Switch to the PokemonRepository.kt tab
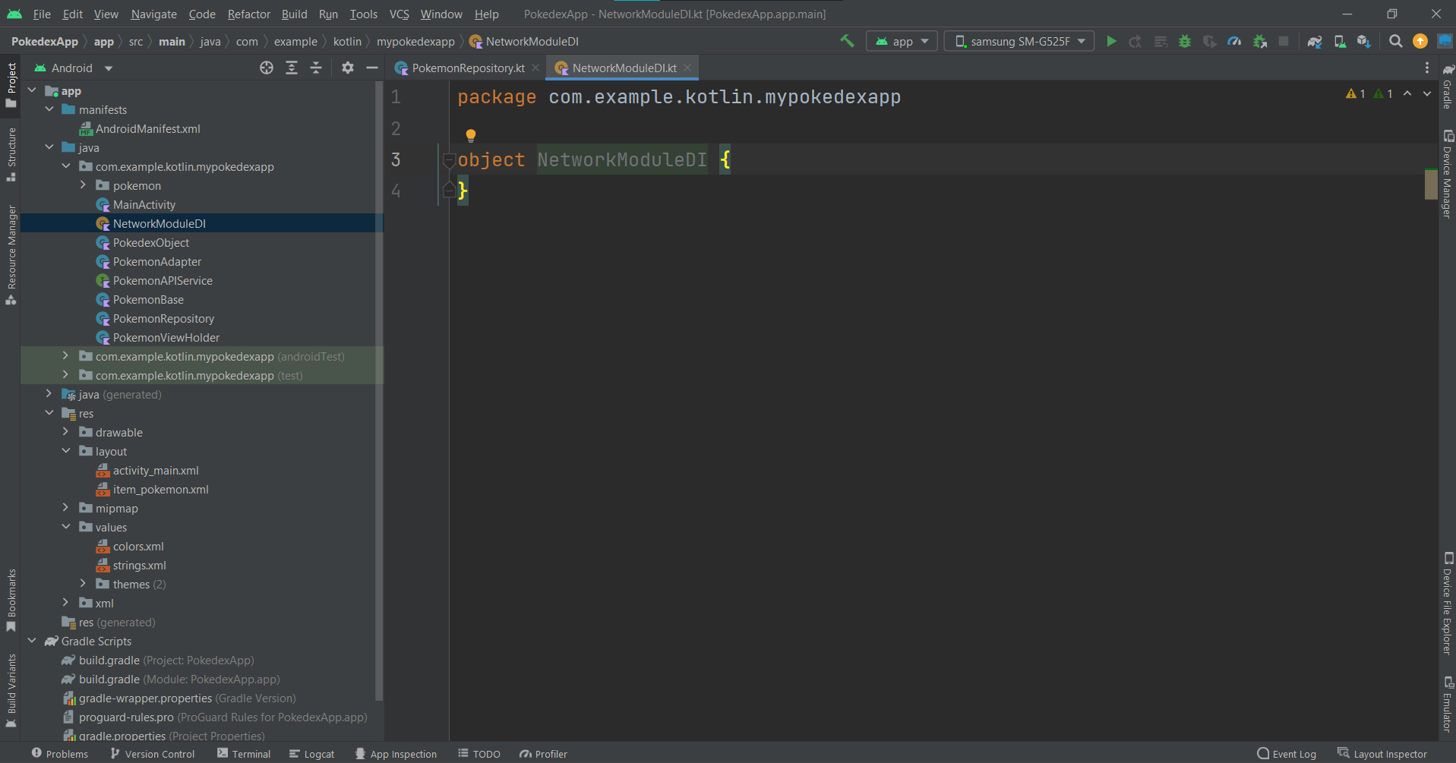The width and height of the screenshot is (1456, 763). 468,68
